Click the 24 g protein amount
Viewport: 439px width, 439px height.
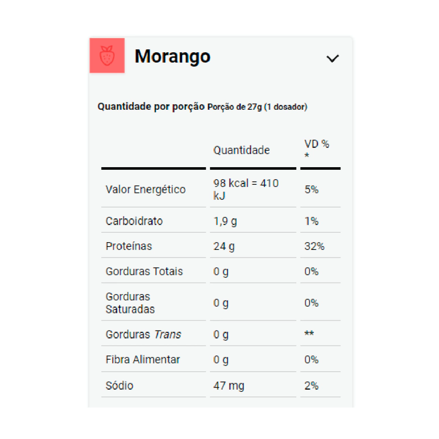(x=224, y=247)
